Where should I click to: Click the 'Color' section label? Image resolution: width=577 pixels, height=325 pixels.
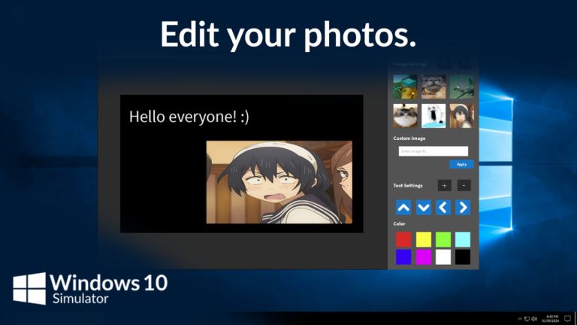(399, 223)
